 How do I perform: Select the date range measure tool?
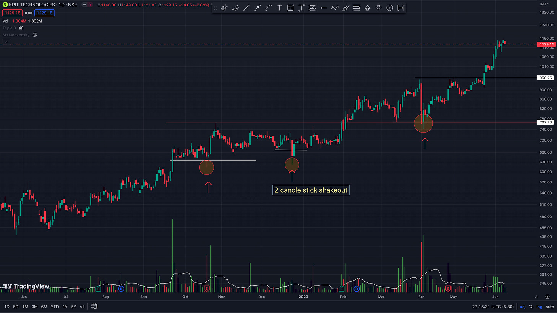tap(401, 8)
